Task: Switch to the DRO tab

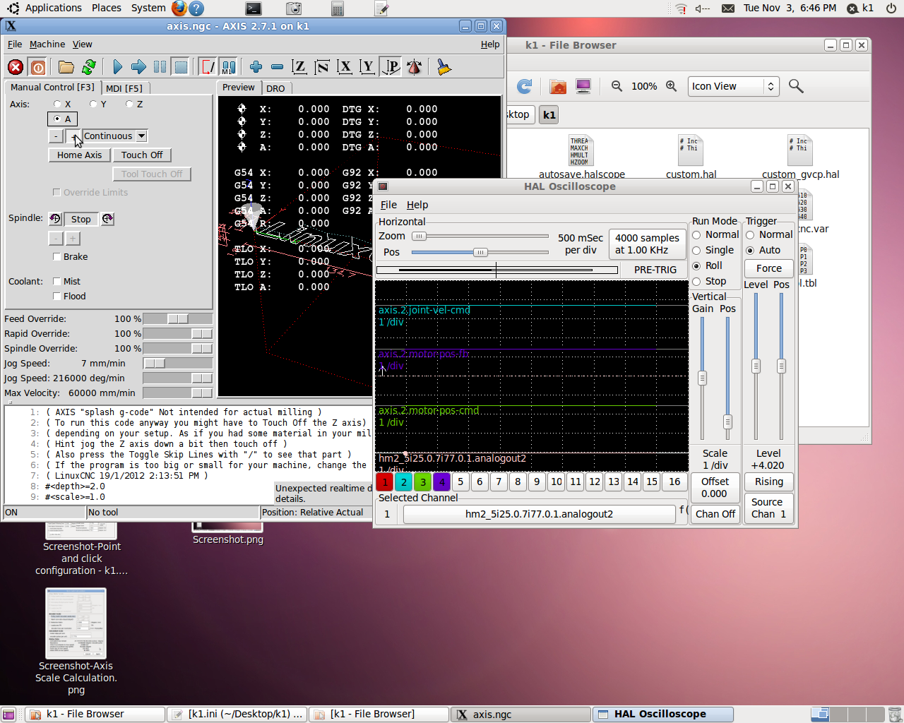Action: coord(275,88)
